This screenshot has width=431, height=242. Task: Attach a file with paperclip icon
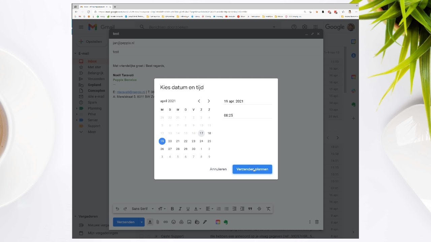(x=158, y=222)
